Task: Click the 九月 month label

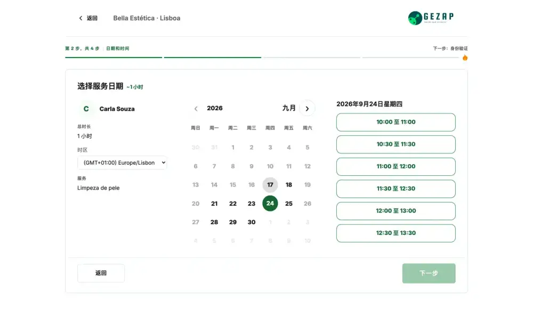Action: [289, 108]
